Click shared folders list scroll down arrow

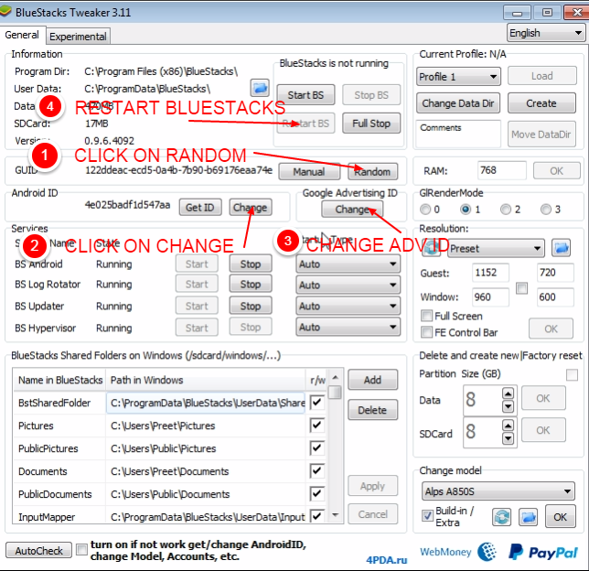pyautogui.click(x=335, y=514)
